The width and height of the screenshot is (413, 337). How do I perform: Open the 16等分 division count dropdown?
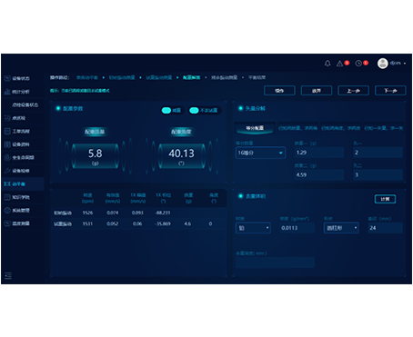click(260, 153)
